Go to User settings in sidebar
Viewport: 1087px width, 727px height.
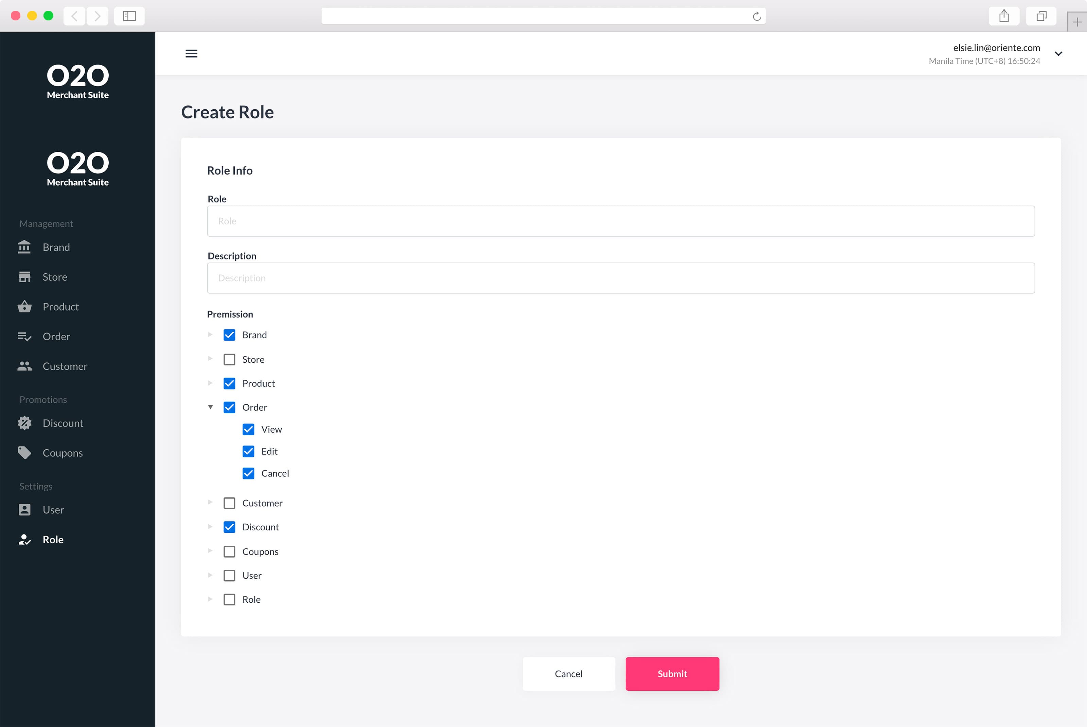tap(53, 510)
